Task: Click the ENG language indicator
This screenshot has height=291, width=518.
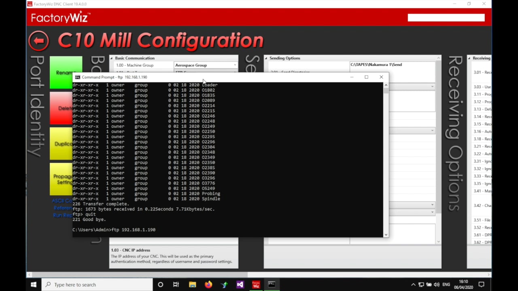Action: point(446,285)
